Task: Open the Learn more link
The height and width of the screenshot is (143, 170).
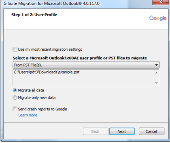Action: (x=28, y=115)
